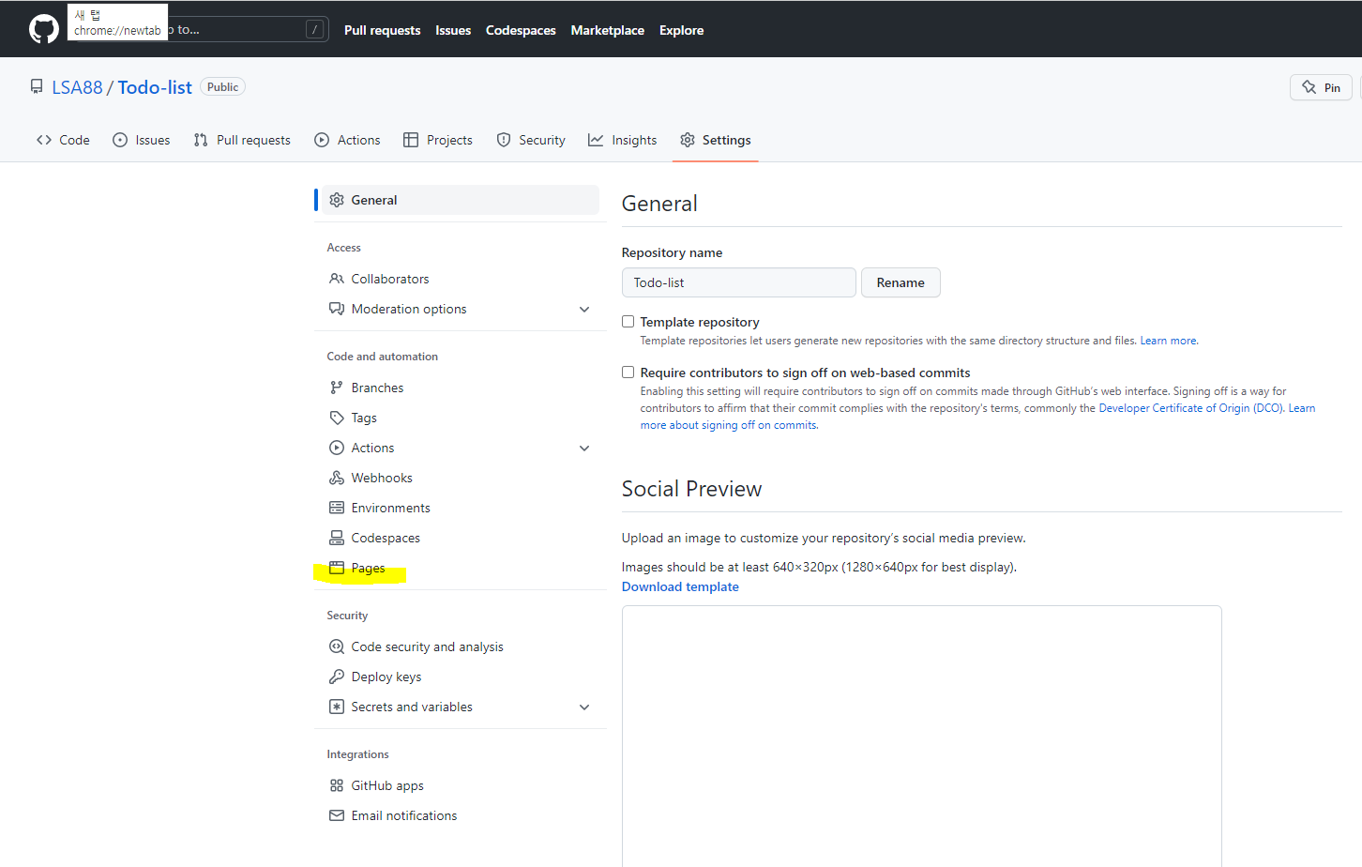
Task: Open Pull requests in the top header
Action: point(382,30)
